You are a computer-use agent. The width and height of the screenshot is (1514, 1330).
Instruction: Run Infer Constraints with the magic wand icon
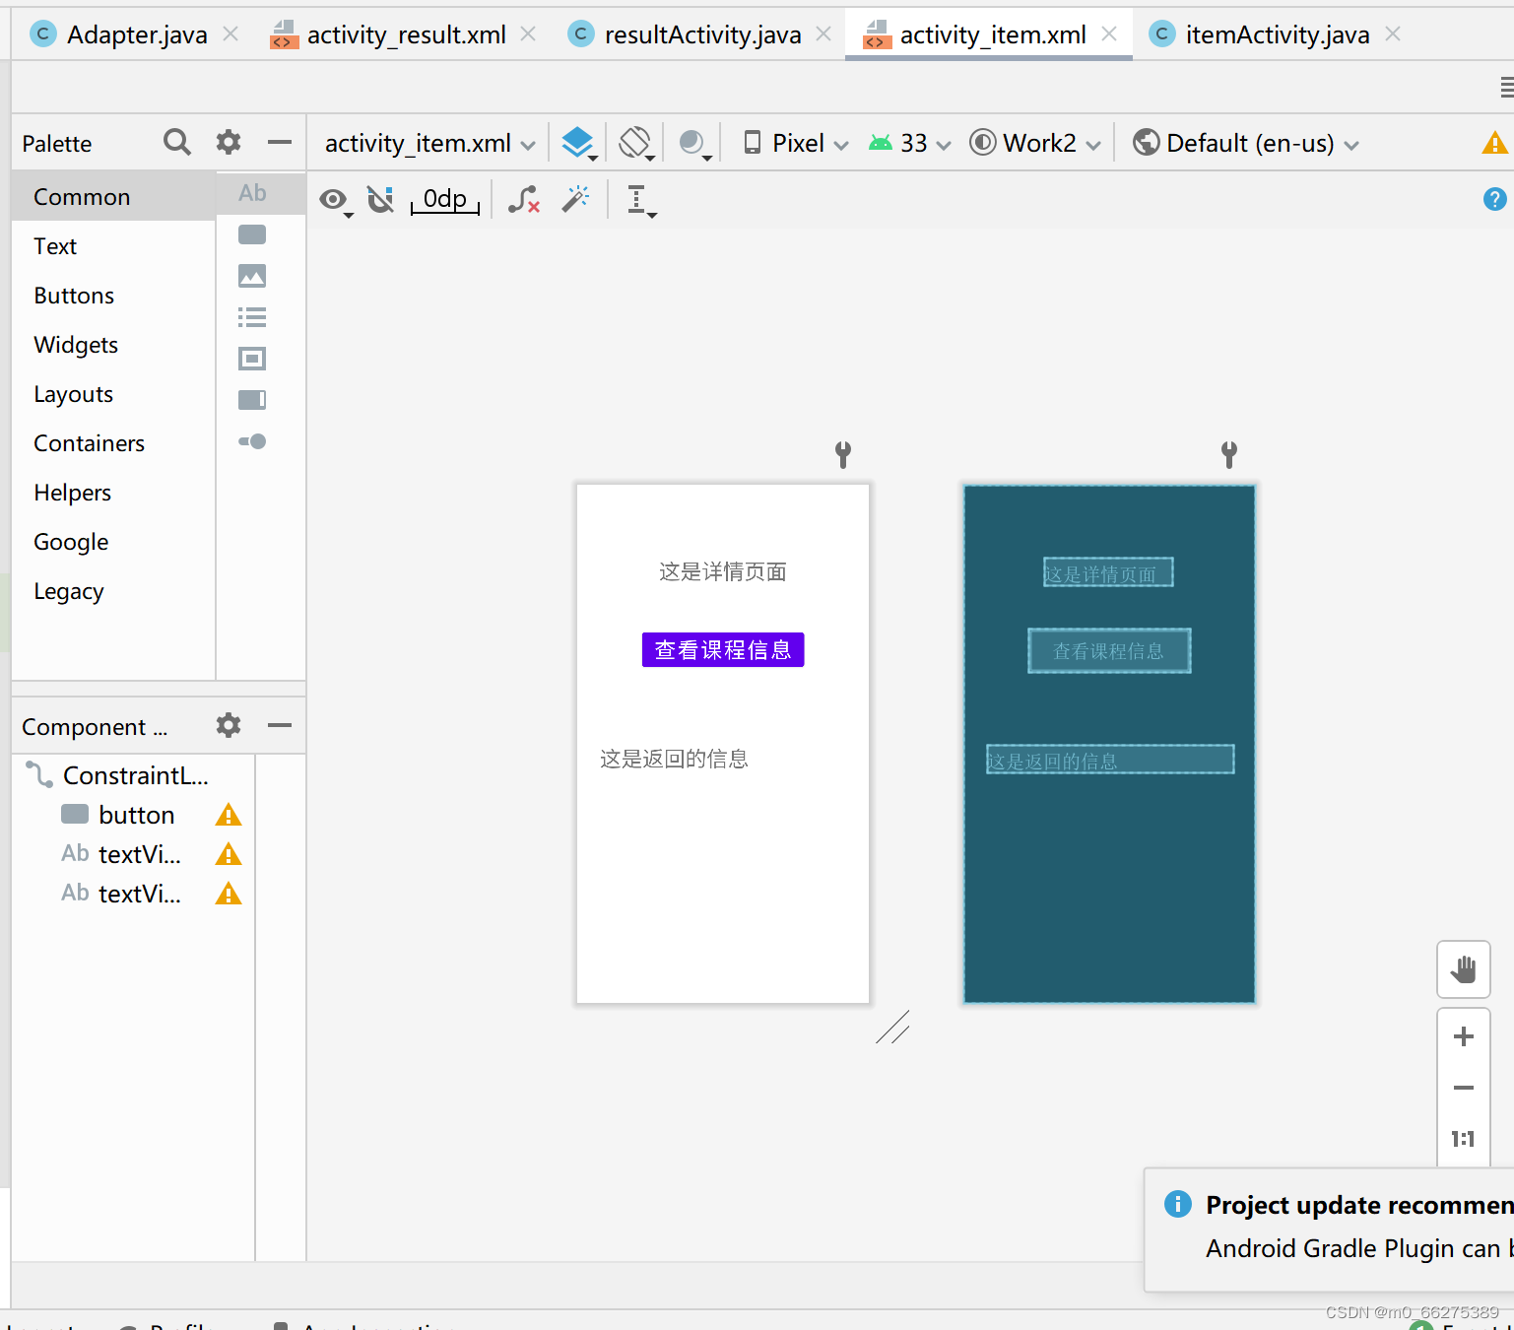(x=575, y=199)
